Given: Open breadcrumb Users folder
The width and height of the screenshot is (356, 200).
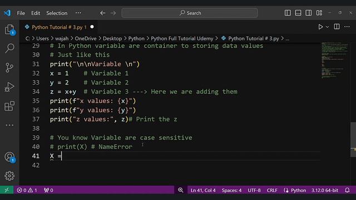Looking at the screenshot, I should point(42,38).
